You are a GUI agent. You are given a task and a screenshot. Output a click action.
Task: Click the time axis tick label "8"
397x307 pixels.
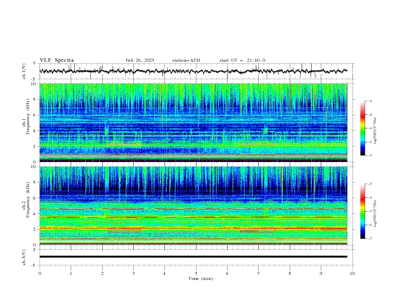pos(290,273)
